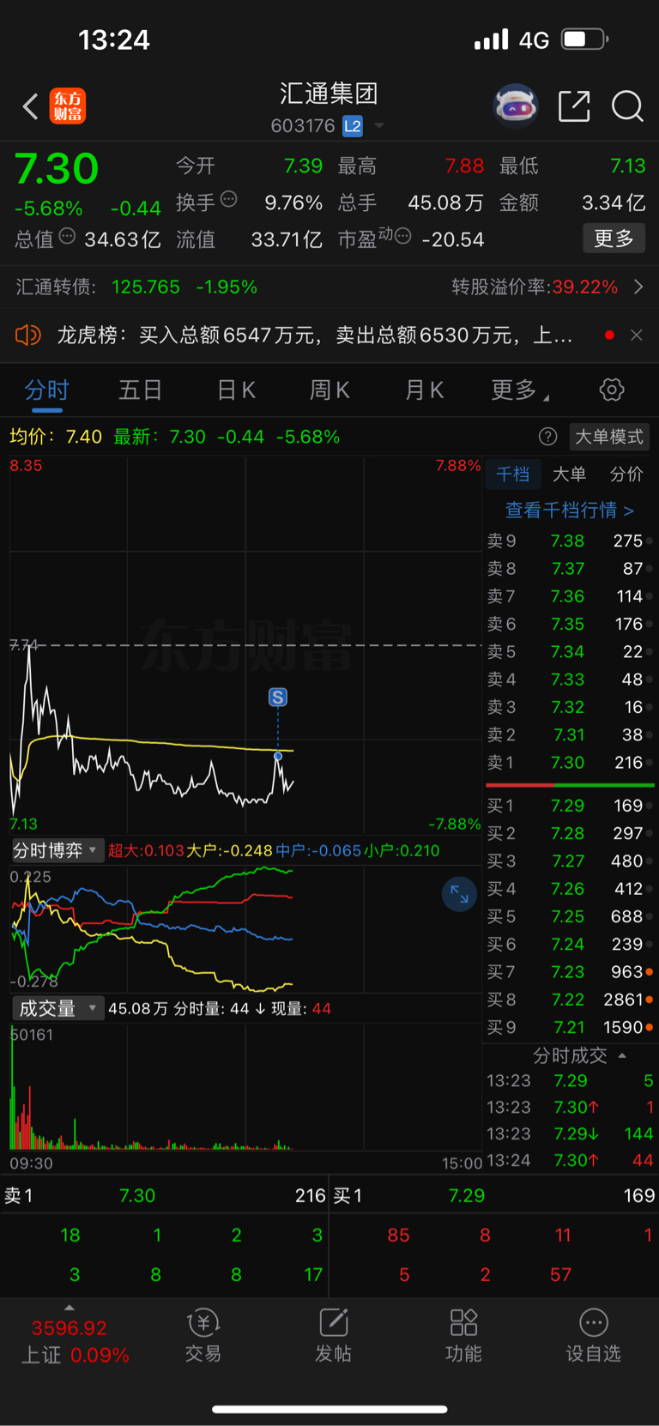Tap the announcement speaker icon
This screenshot has width=659, height=1426.
(x=28, y=335)
